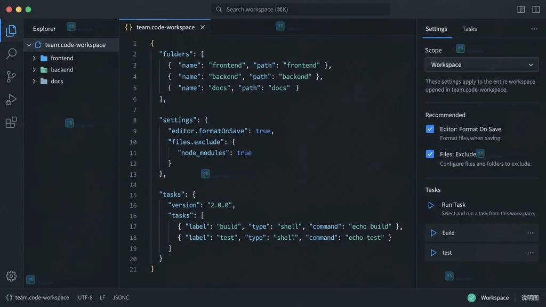Click the Tasks section heading above Run Task
Image resolution: width=546 pixels, height=307 pixels.
(x=433, y=190)
